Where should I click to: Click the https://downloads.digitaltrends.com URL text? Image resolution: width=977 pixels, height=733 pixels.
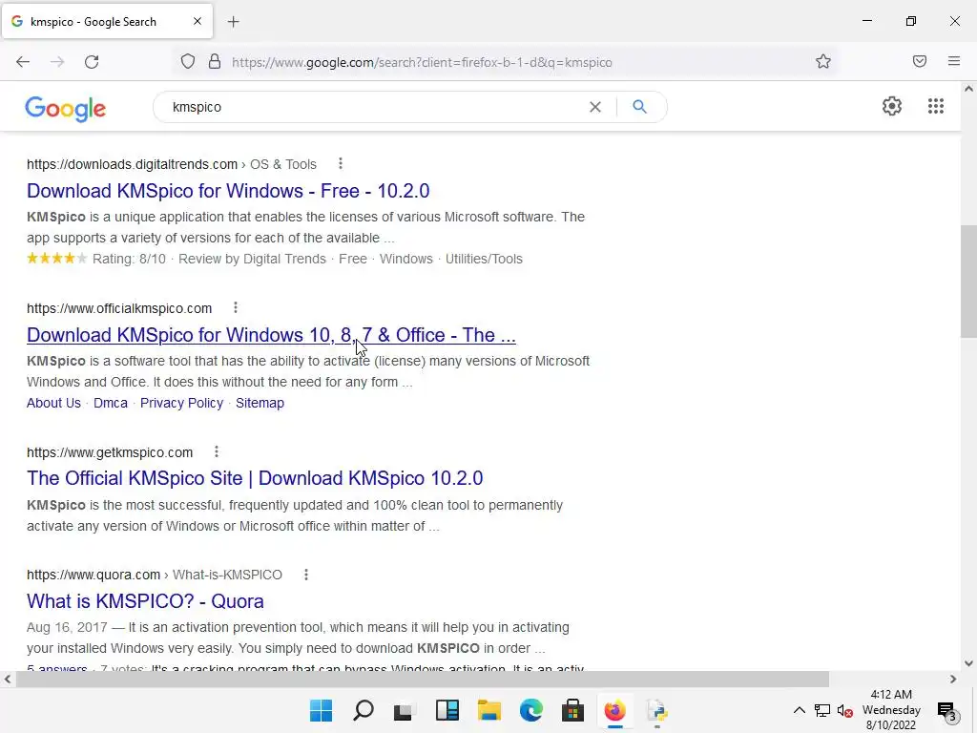[x=132, y=164]
